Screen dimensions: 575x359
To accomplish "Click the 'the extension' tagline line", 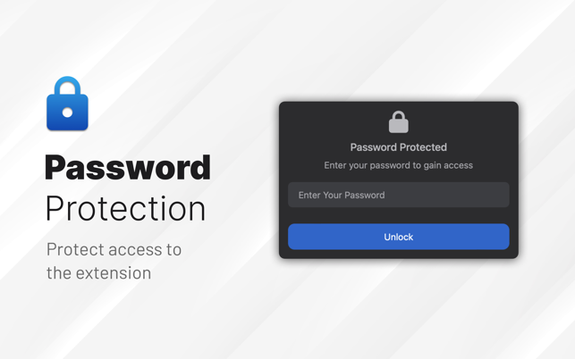I will click(98, 273).
